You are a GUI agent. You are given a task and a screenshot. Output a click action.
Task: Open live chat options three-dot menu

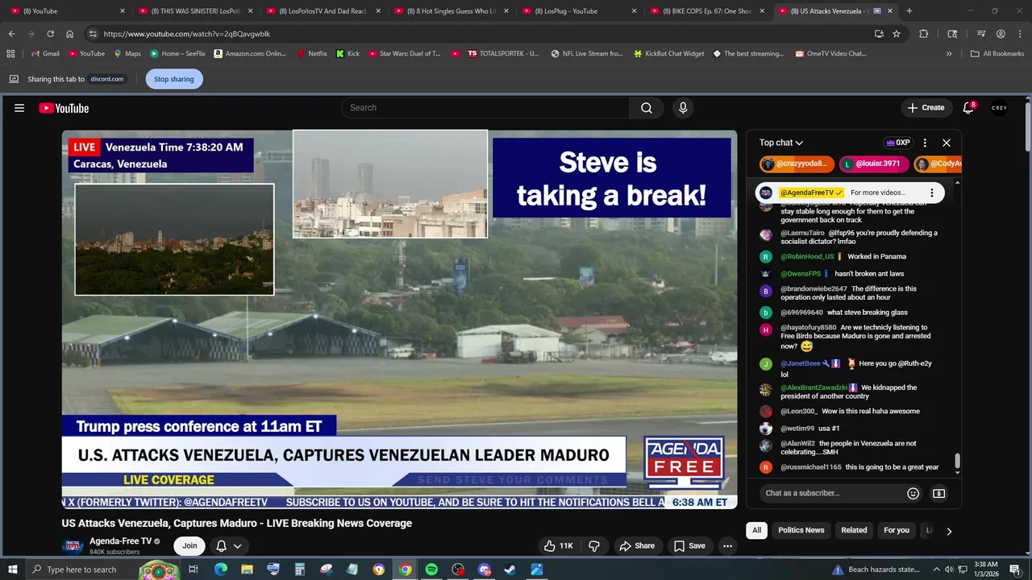click(x=925, y=143)
